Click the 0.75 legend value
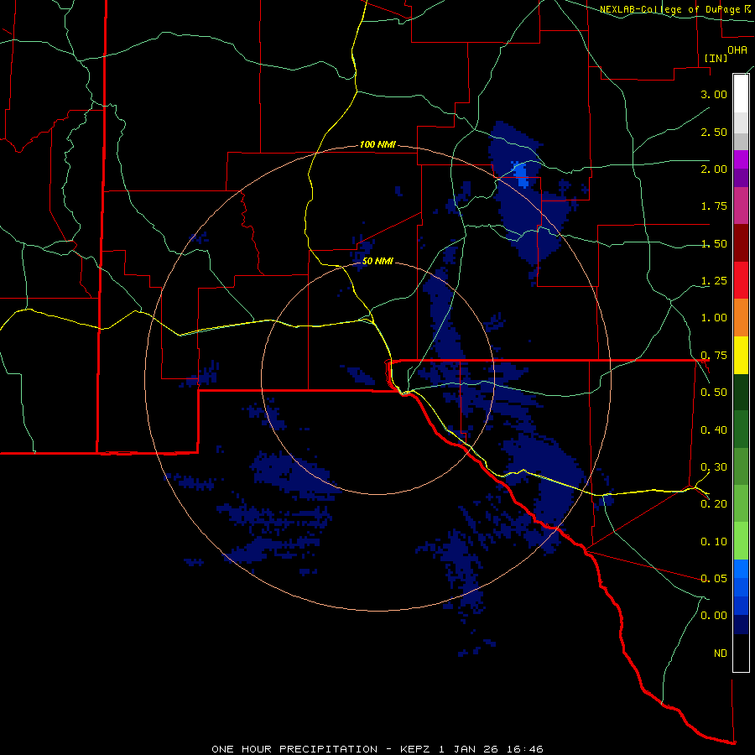The width and height of the screenshot is (755, 755). [x=714, y=356]
